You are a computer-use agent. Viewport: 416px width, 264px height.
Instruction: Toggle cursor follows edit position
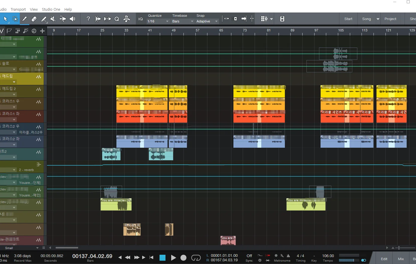[252, 19]
